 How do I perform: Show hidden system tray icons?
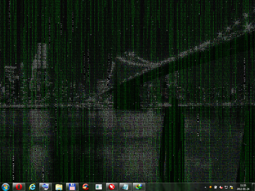206,187
